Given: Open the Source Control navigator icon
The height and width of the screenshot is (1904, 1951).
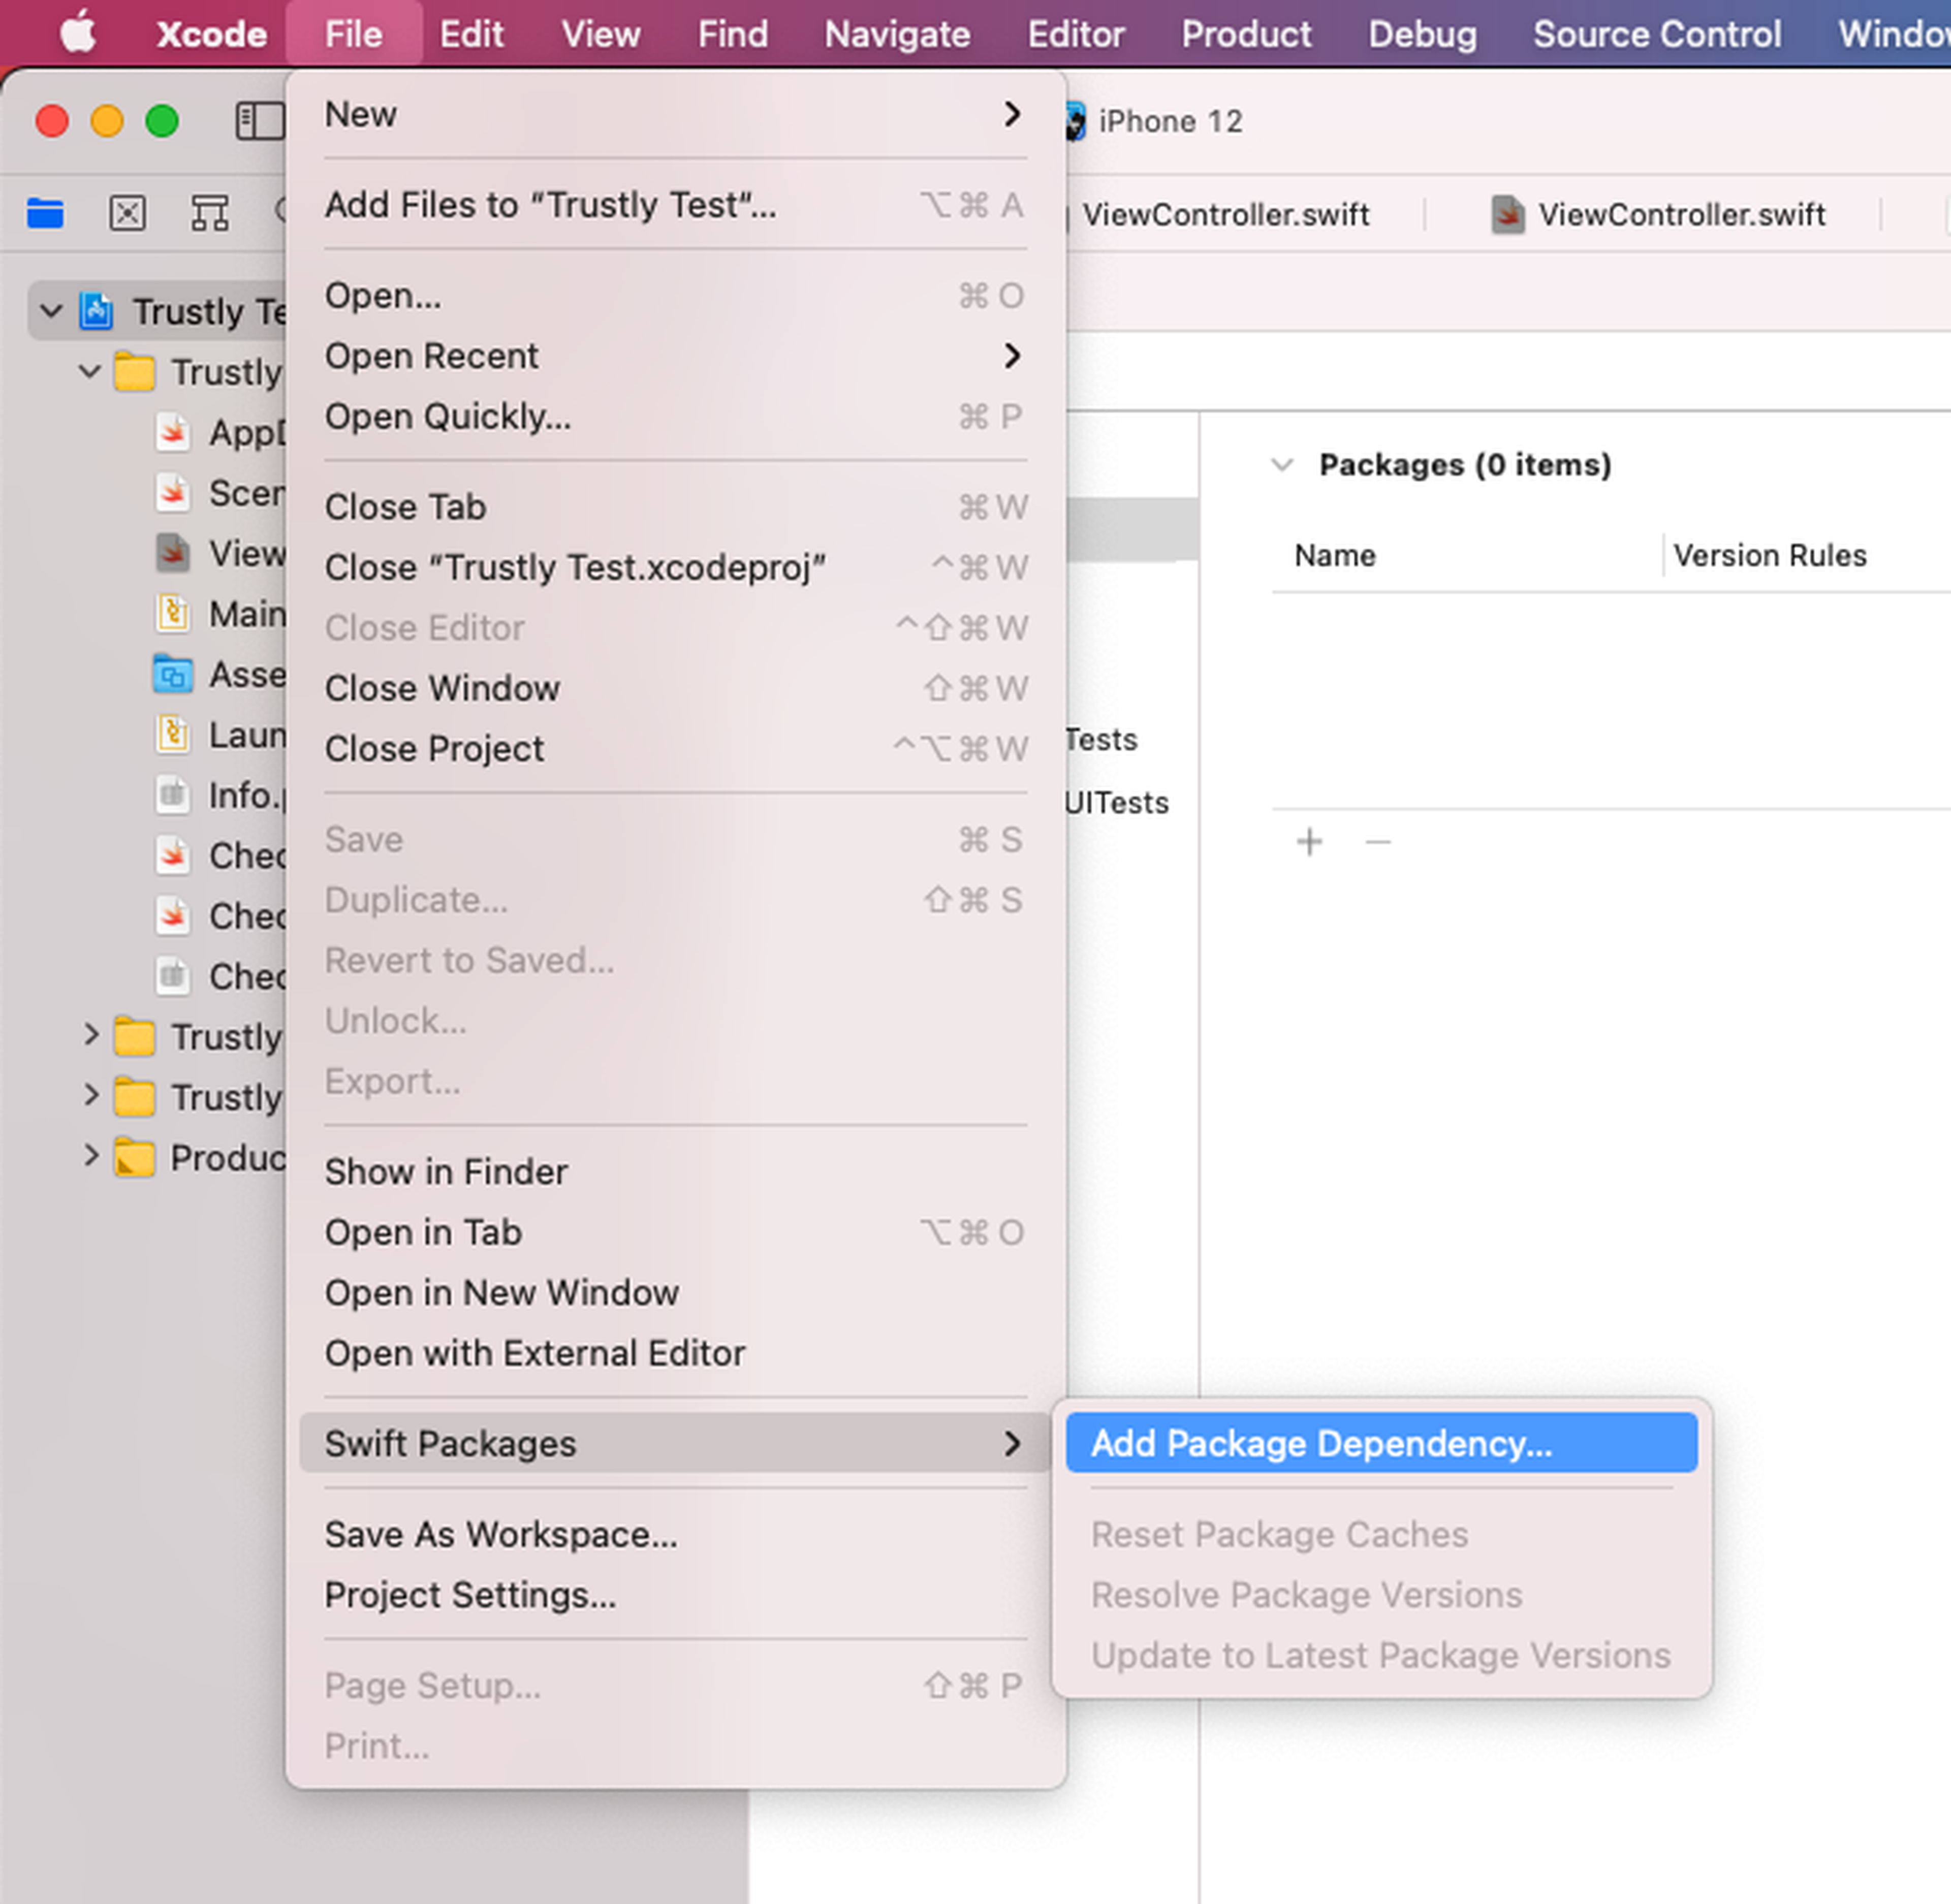Looking at the screenshot, I should [128, 213].
